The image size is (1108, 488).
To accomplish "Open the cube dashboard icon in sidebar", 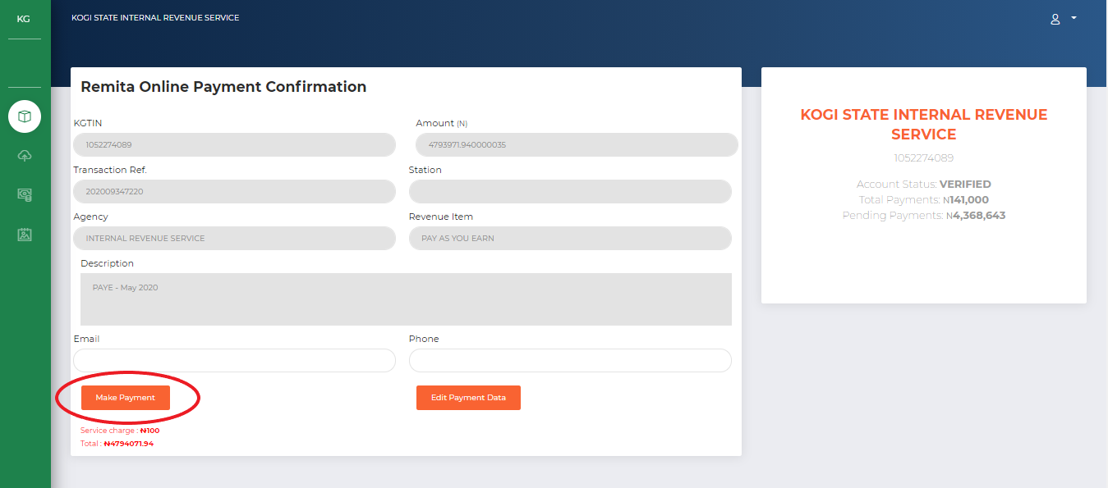I will pos(25,116).
